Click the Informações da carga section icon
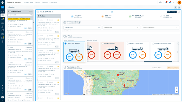The height and width of the screenshot is (102, 182). (65, 23)
